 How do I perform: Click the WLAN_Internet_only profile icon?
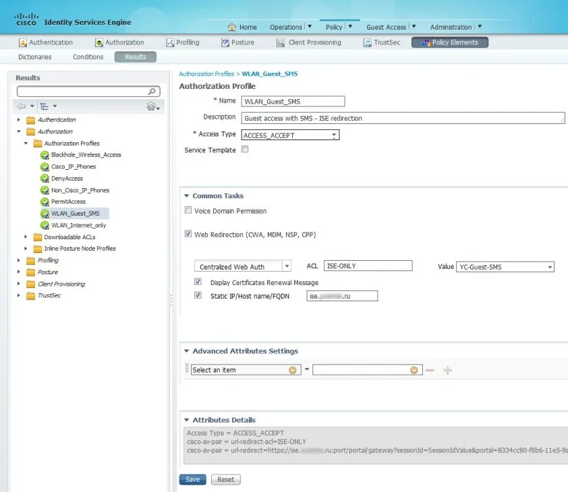click(x=45, y=225)
